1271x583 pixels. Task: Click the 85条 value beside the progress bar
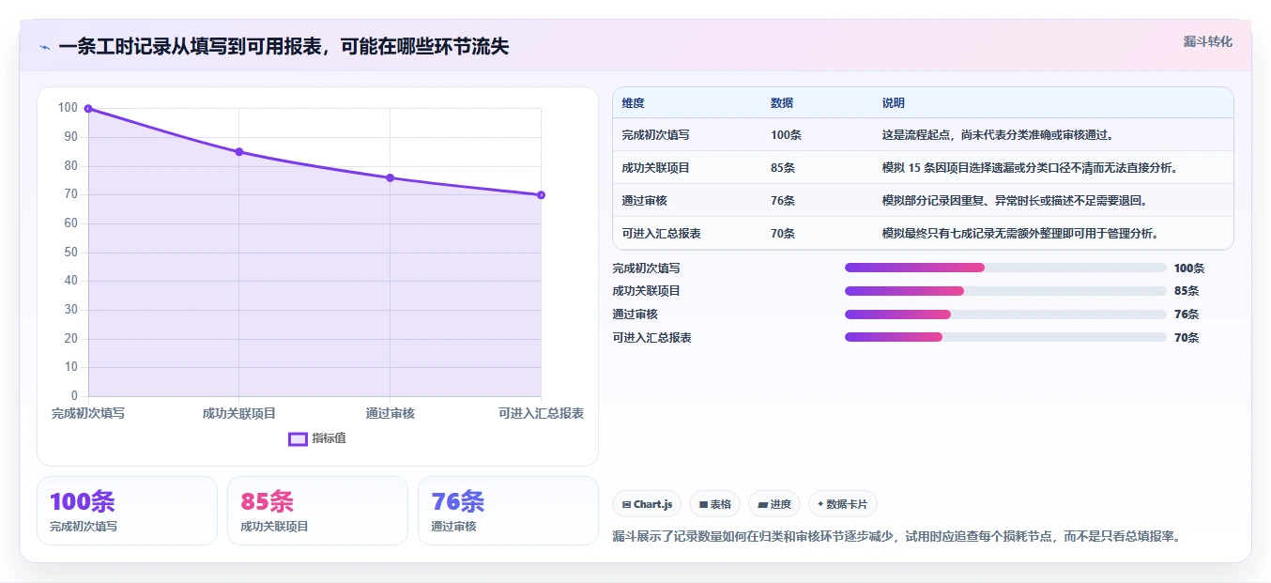click(1187, 291)
